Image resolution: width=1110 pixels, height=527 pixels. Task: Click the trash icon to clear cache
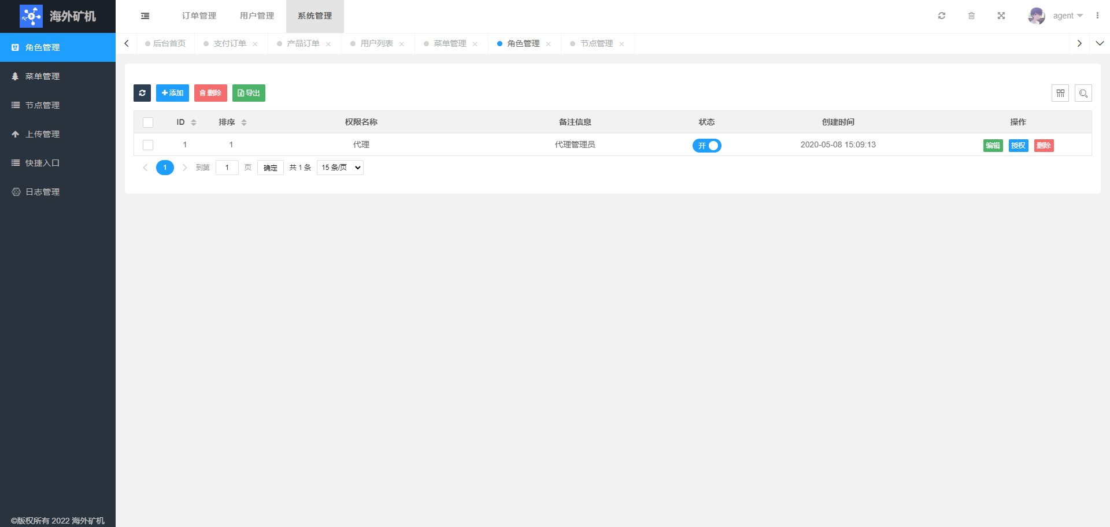(x=971, y=16)
